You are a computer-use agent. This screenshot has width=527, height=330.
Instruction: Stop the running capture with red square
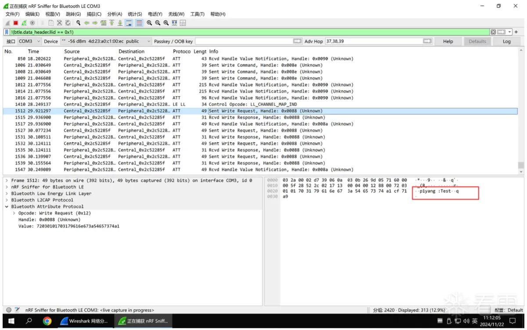15,23
